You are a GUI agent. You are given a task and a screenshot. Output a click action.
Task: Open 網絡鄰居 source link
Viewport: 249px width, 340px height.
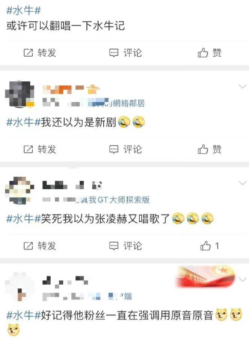click(128, 103)
